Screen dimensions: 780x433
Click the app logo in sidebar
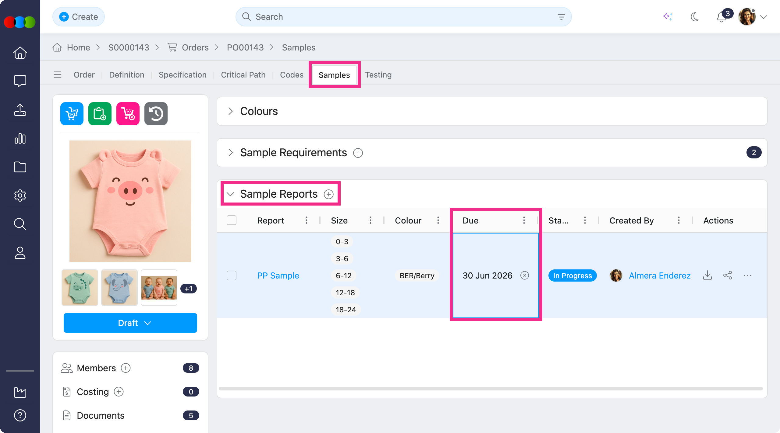point(20,22)
